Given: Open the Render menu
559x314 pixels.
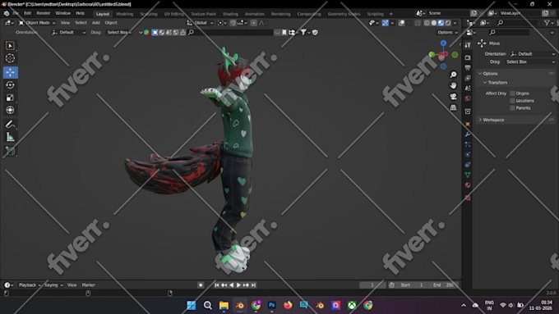Looking at the screenshot, I should [x=43, y=13].
